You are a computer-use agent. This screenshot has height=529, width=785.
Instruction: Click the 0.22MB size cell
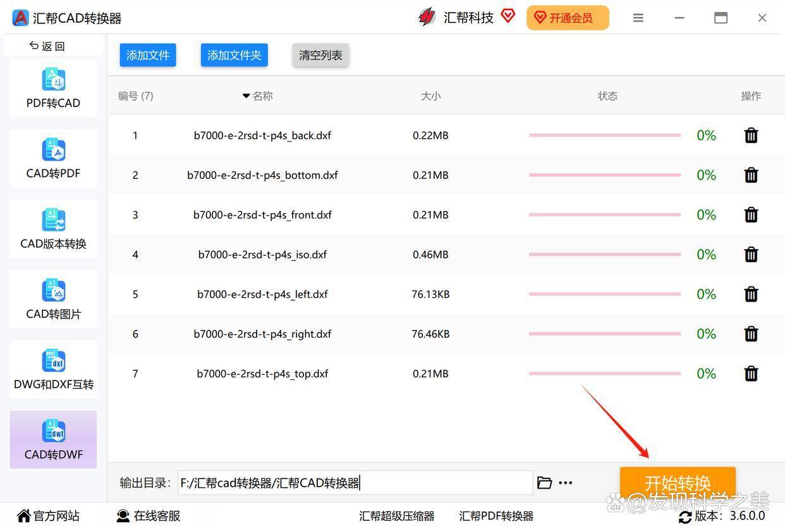click(x=430, y=135)
